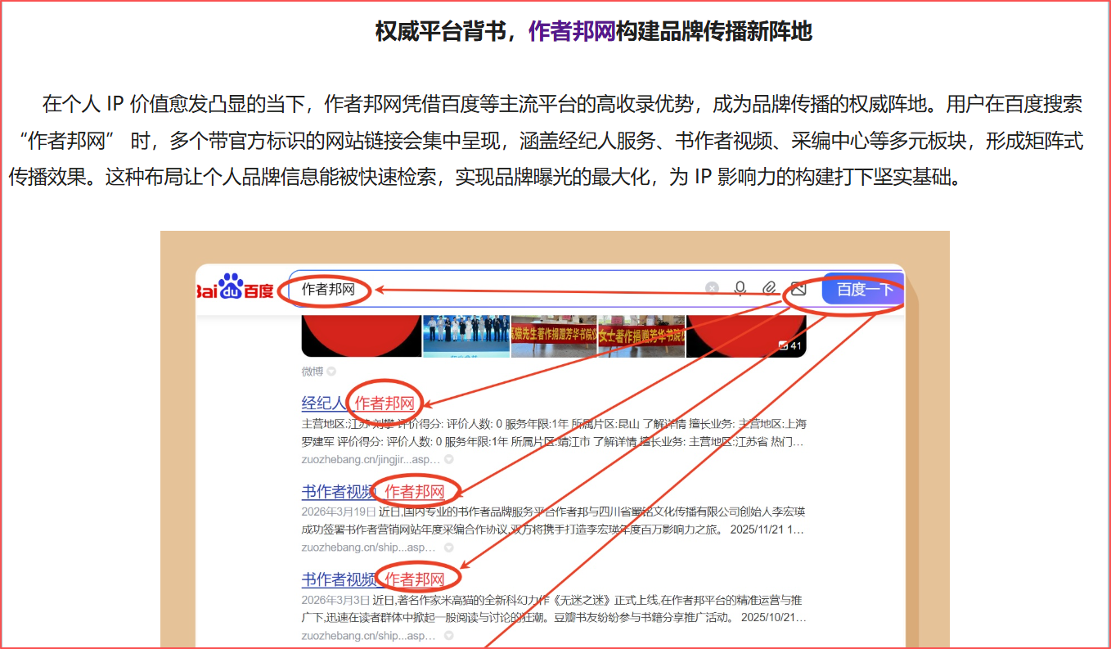Open the 书作者视频 result dated 2026年3月3日
Viewport: 1111px width, 649px height.
(x=373, y=579)
